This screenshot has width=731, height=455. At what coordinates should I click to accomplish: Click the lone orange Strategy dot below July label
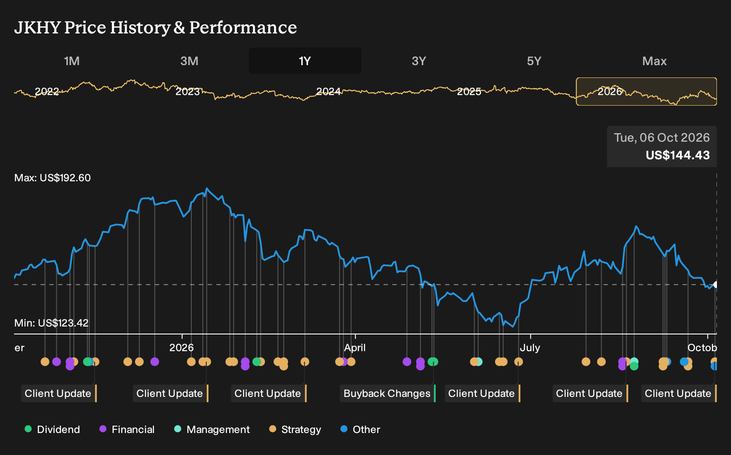tap(519, 362)
